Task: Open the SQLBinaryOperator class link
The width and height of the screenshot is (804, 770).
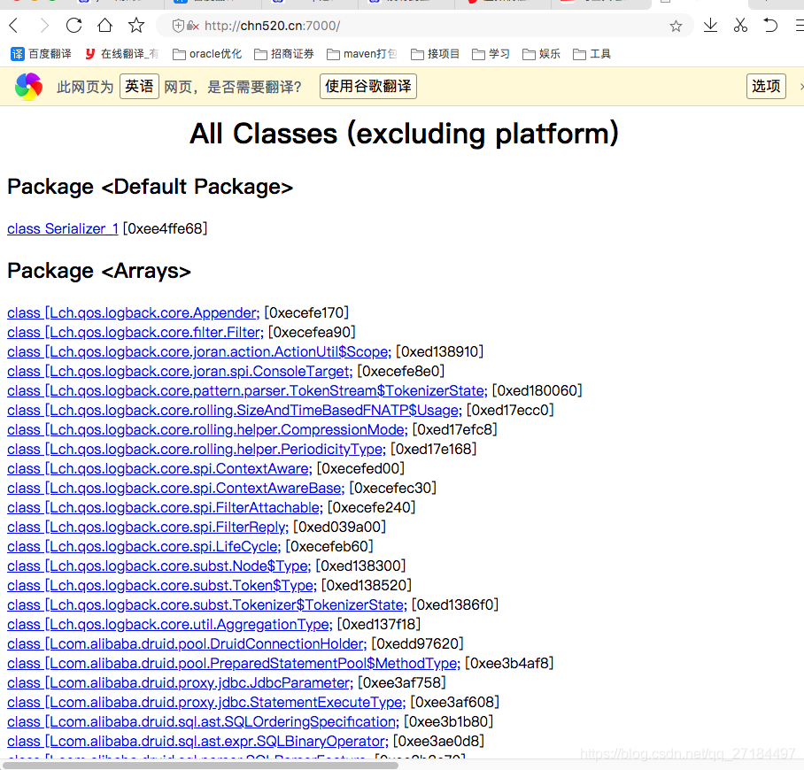Action: click(198, 742)
